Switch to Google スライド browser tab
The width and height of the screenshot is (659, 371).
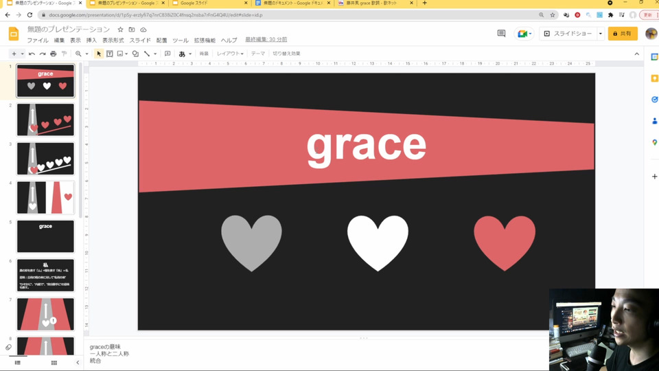coord(210,3)
